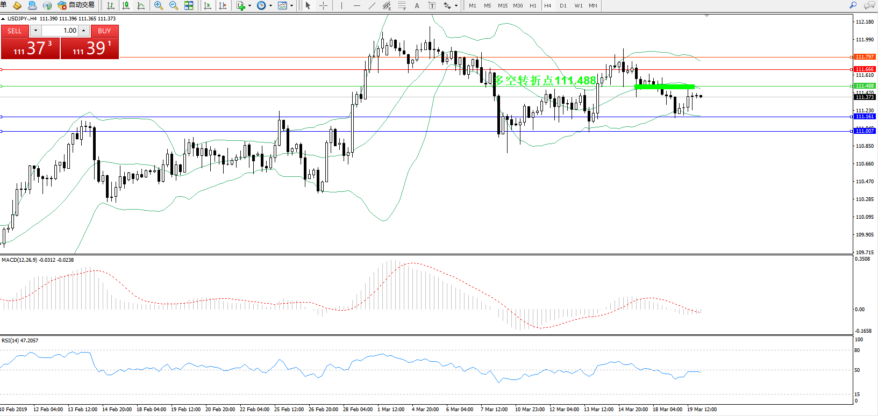Switch chart to candlestick view
This screenshot has height=416, width=878.
tap(126, 5)
